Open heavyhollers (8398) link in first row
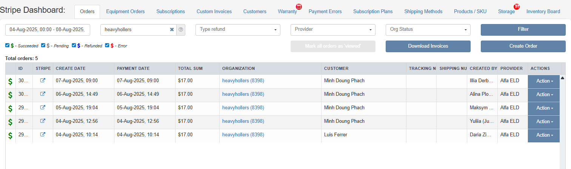This screenshot has height=169, width=571. click(243, 80)
